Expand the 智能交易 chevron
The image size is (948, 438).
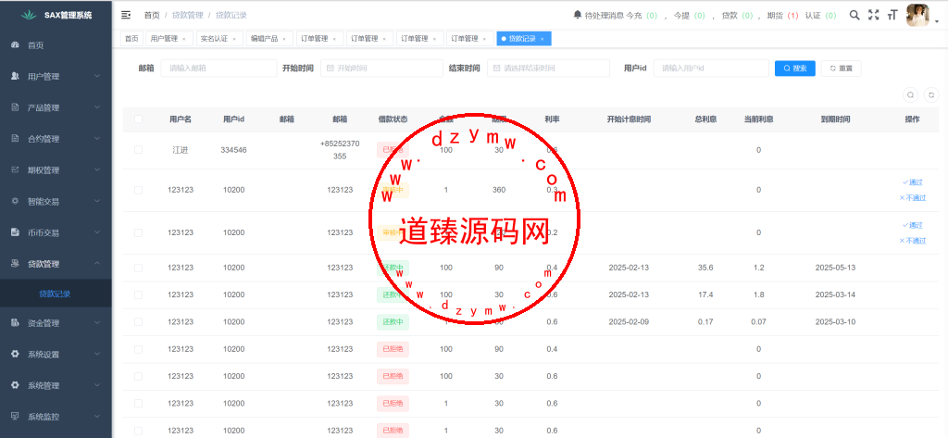(97, 201)
